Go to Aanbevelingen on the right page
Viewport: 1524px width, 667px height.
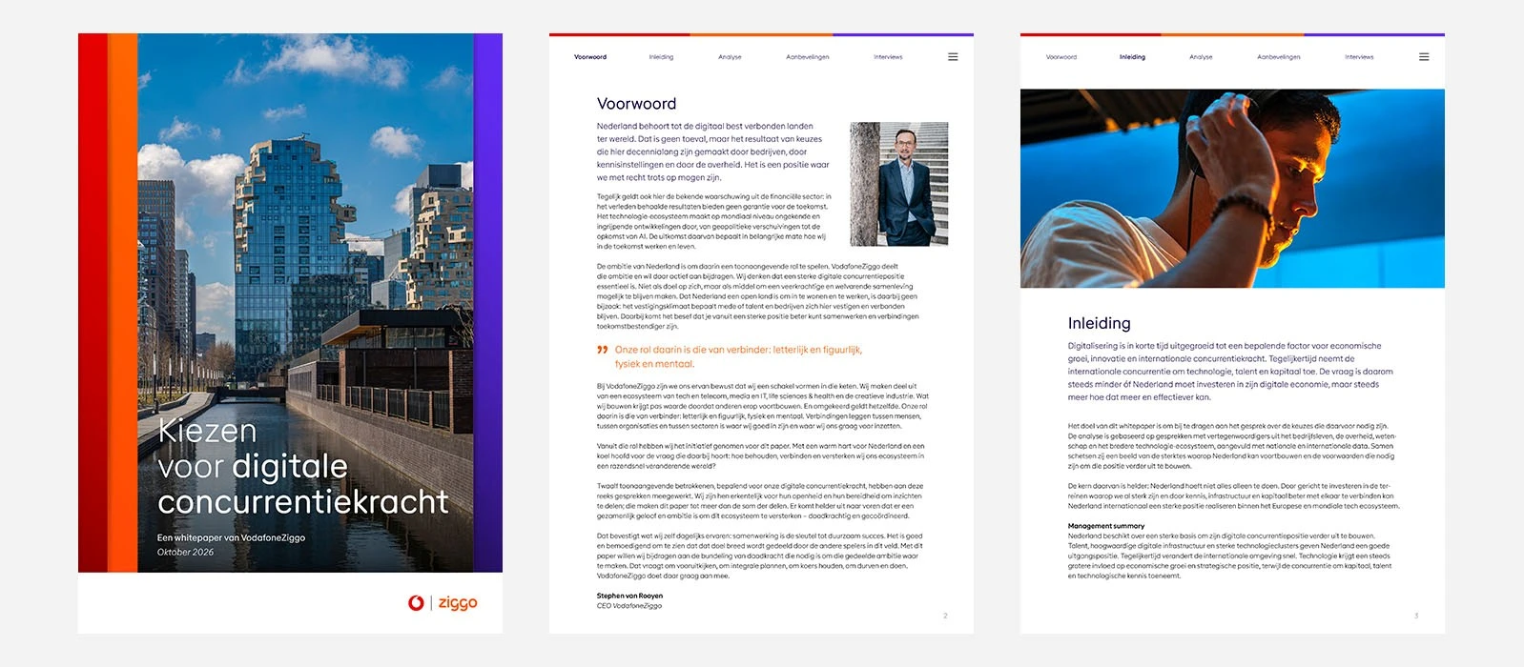click(x=1279, y=57)
